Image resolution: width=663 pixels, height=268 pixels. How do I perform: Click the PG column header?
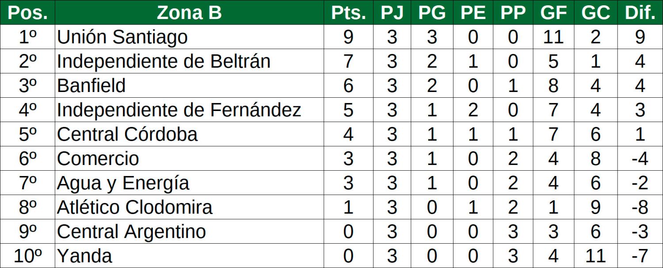pos(432,13)
